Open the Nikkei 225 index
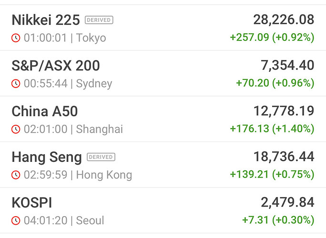Screen dimensions: 326x238 click(46, 20)
